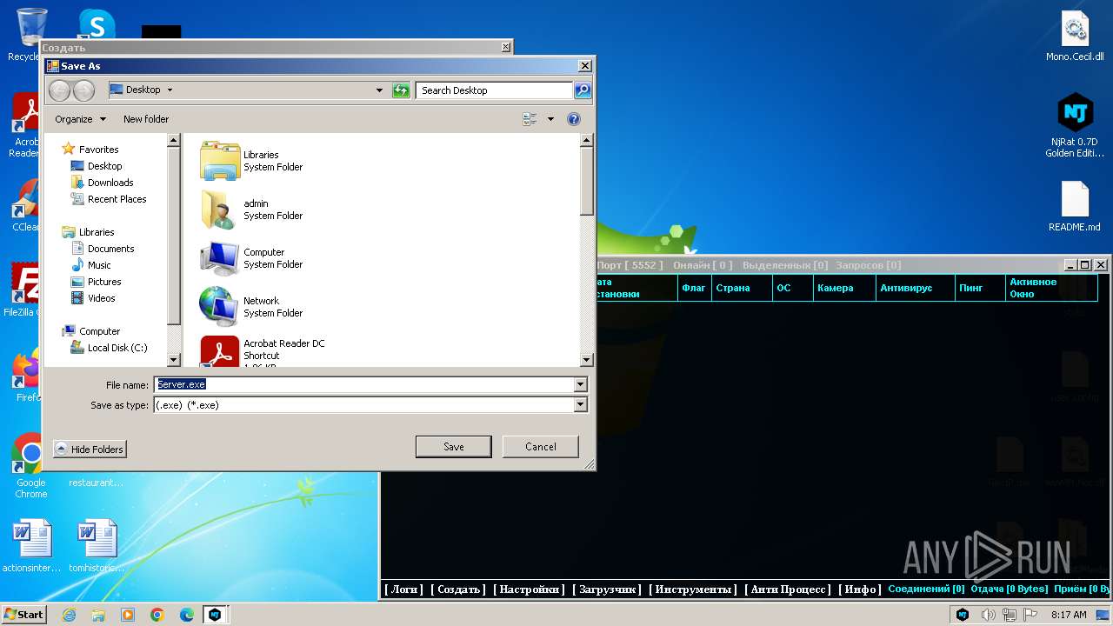1113x626 pixels.
Task: Select Desktop under Favorites
Action: pyautogui.click(x=104, y=166)
